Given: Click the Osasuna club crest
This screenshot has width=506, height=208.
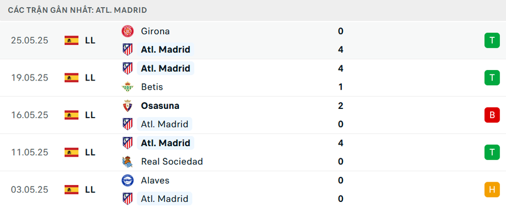Looking at the screenshot, I should pos(127,106).
